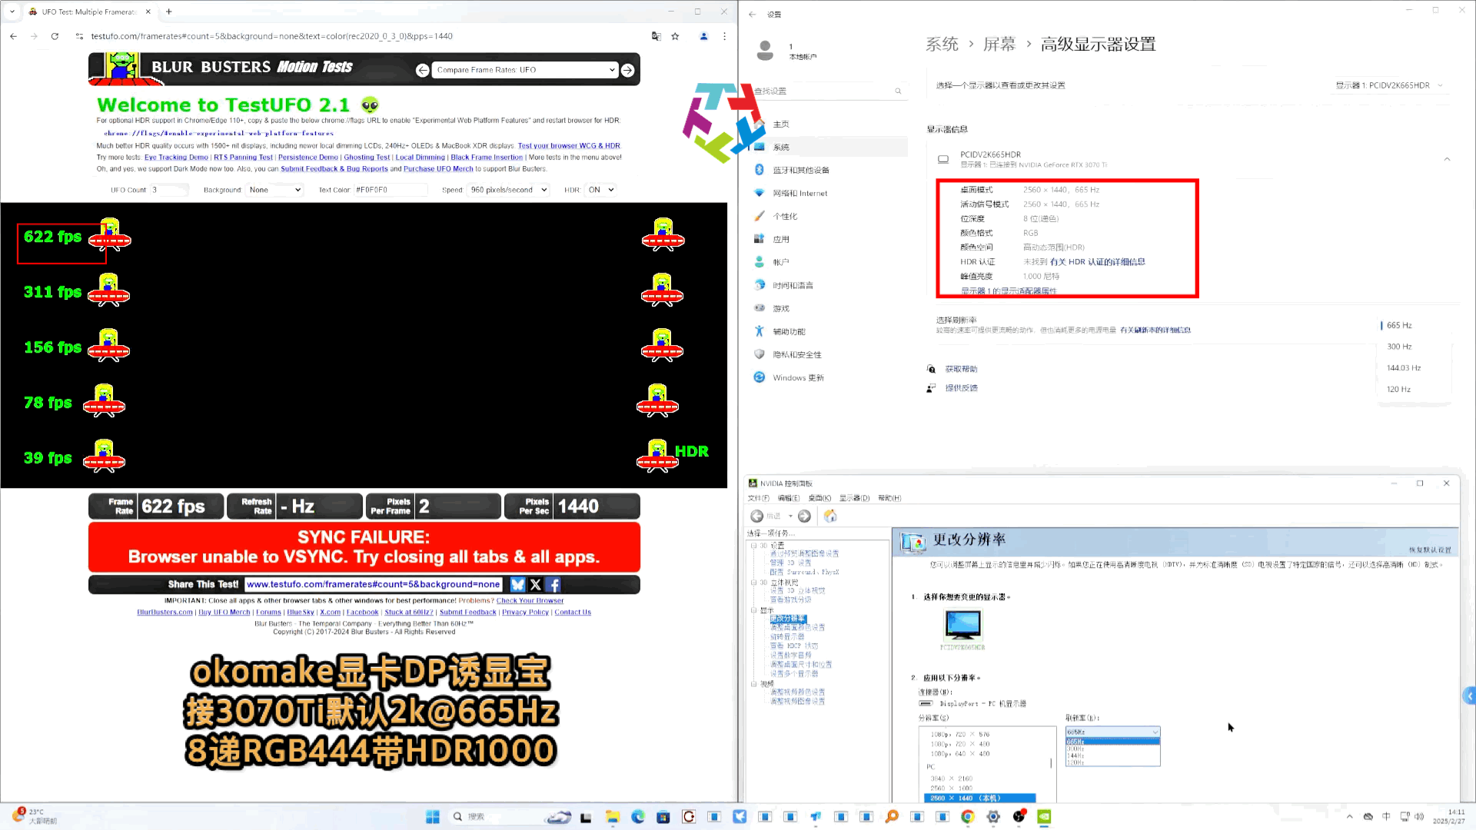Open a new Chrome tab
The width and height of the screenshot is (1476, 830).
pyautogui.click(x=169, y=12)
